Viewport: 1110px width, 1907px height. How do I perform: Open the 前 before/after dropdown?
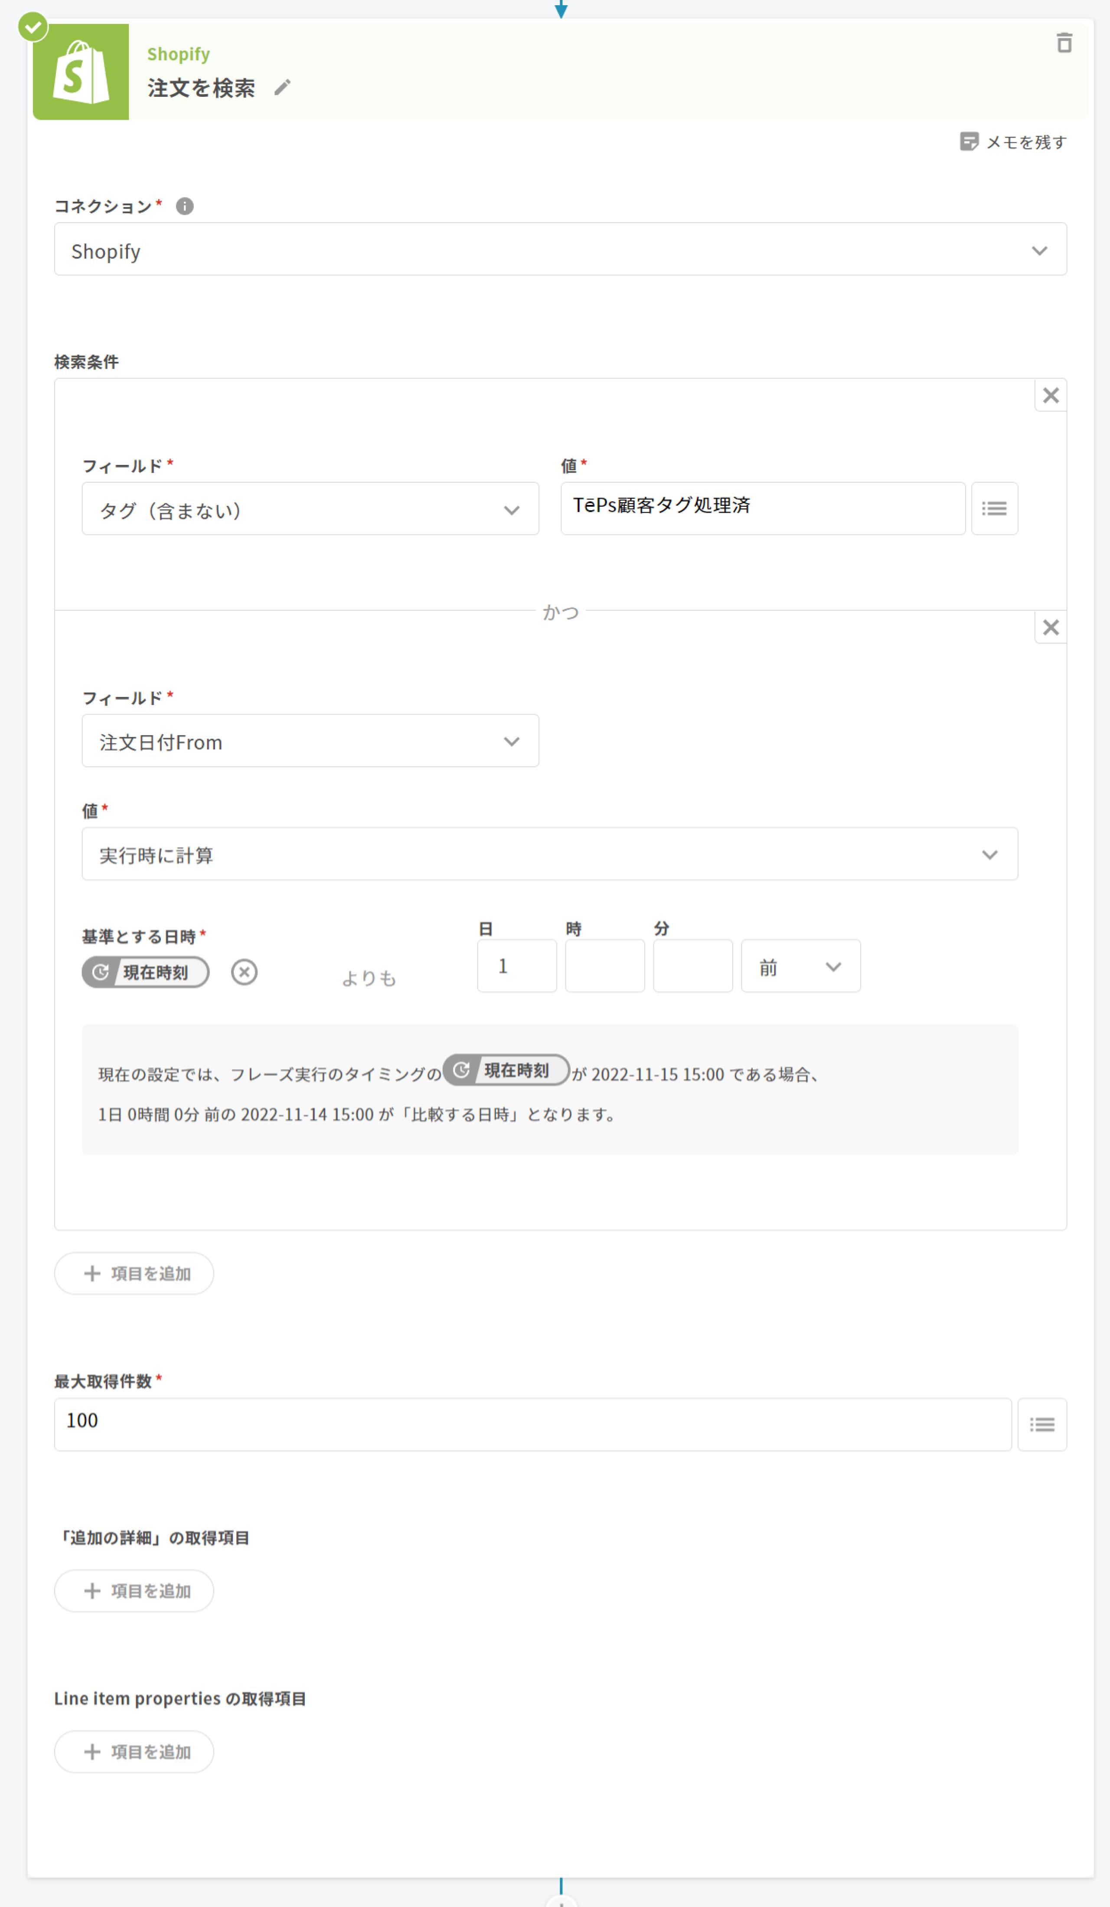[x=800, y=967]
